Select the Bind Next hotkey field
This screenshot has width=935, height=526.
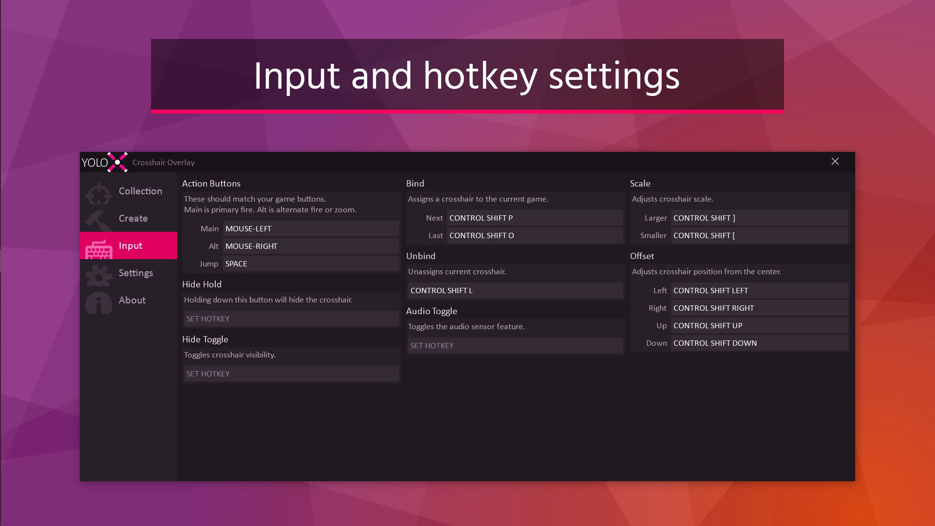tap(535, 218)
